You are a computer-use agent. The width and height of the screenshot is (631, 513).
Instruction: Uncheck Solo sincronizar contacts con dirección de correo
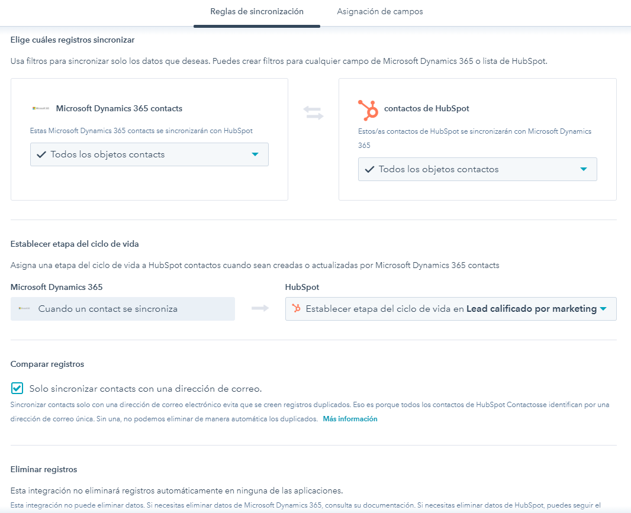pyautogui.click(x=17, y=388)
